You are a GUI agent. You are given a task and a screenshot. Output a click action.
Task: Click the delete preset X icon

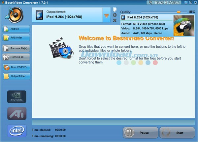[115, 20]
